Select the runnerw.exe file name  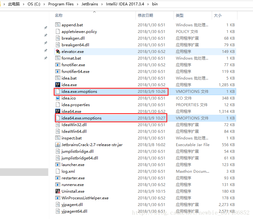tap(73, 185)
